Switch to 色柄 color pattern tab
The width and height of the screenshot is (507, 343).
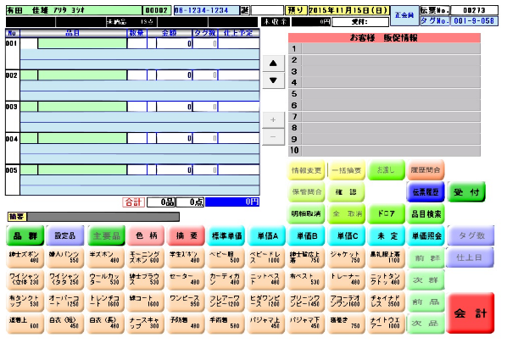click(x=146, y=235)
